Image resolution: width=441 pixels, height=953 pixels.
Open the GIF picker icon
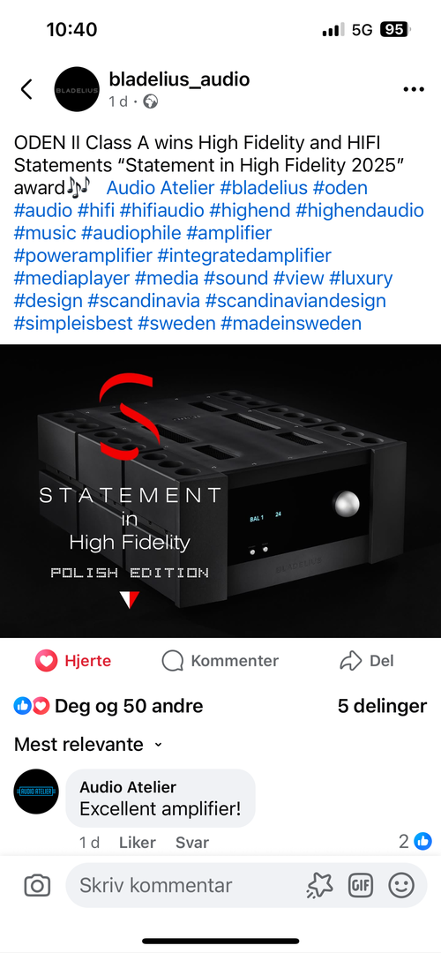click(360, 885)
